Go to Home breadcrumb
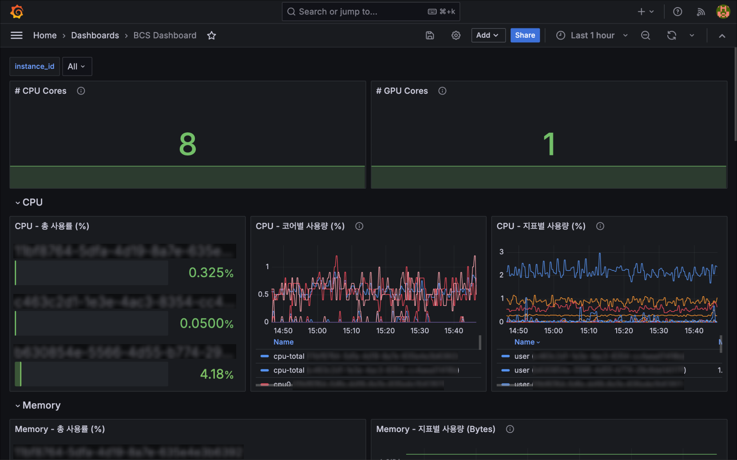 tap(45, 36)
